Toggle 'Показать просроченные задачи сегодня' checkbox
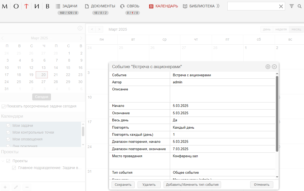 click(3, 106)
